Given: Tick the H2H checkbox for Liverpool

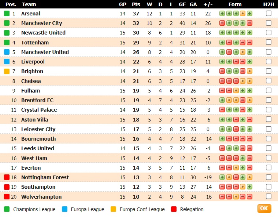Looking at the screenshot, I should 268,62.
